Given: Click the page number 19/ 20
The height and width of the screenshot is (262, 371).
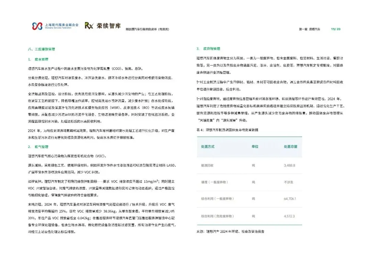Looking at the screenshot, I should pos(336,29).
